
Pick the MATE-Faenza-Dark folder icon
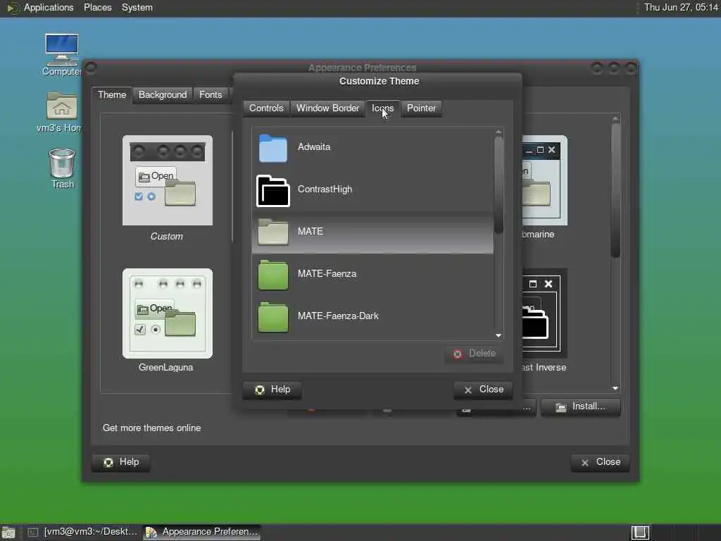coord(272,318)
